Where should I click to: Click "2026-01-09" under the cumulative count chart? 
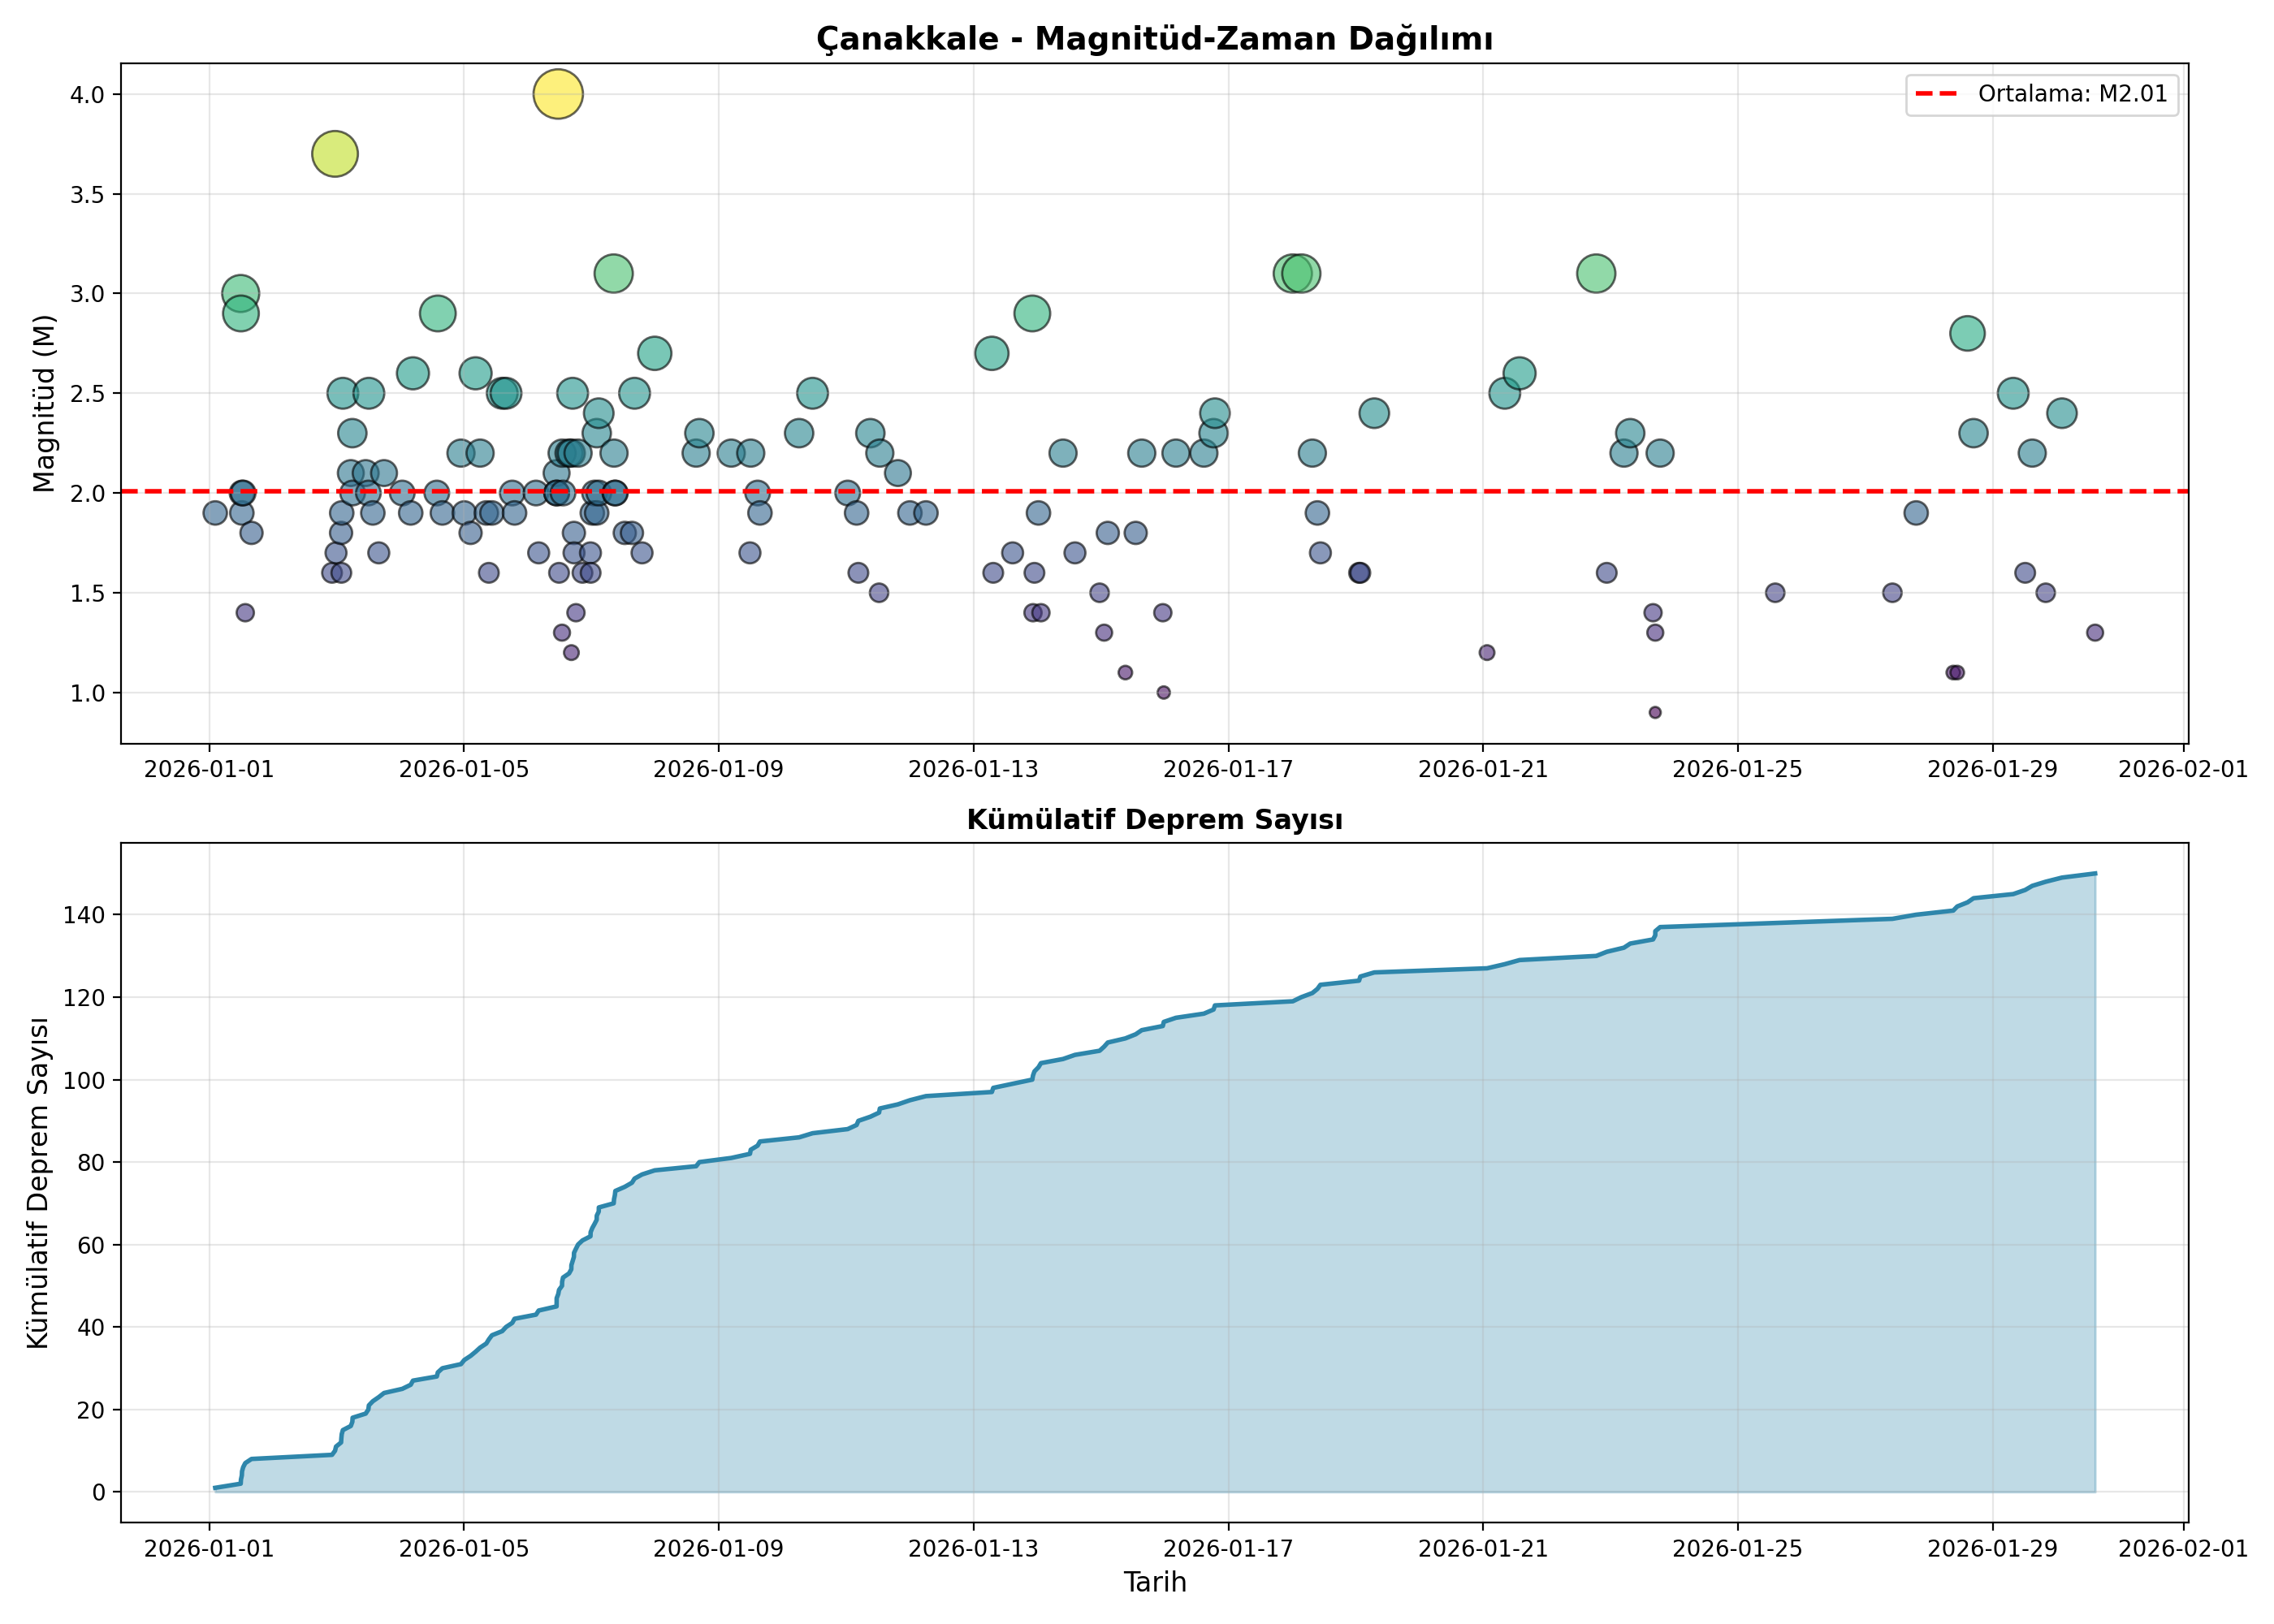[719, 1549]
